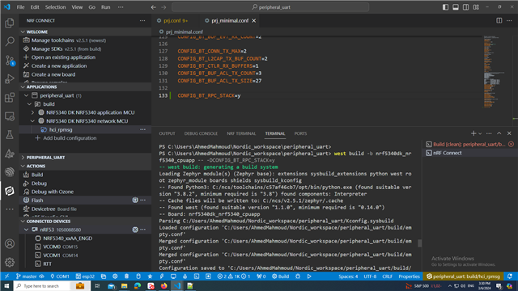Switch to the DEBUG CONSOLE tab

[x=201, y=133]
